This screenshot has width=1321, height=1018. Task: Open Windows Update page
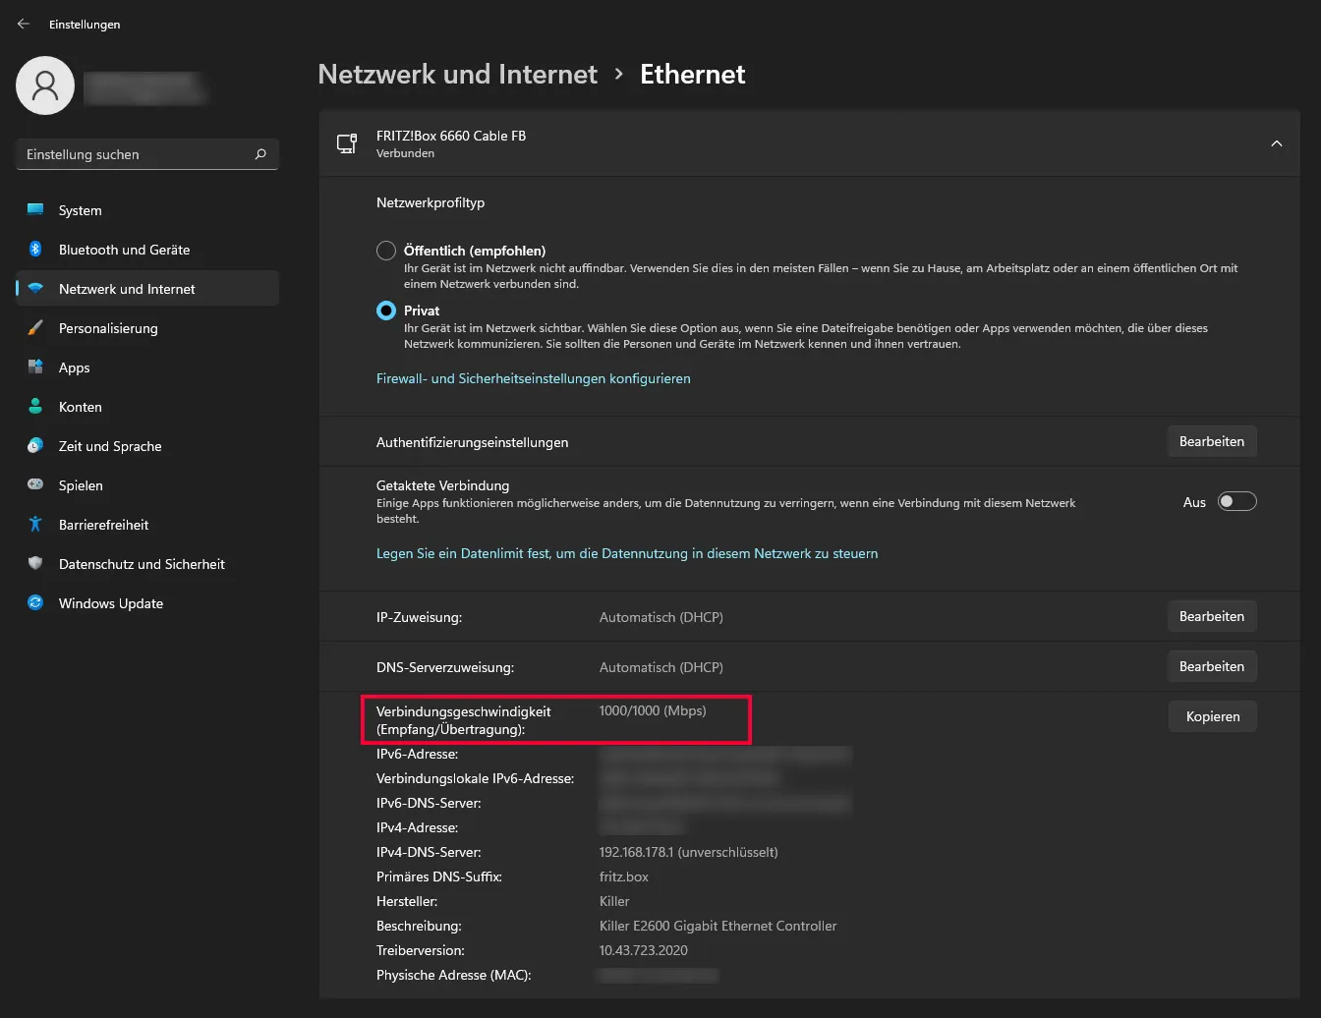[x=147, y=603]
